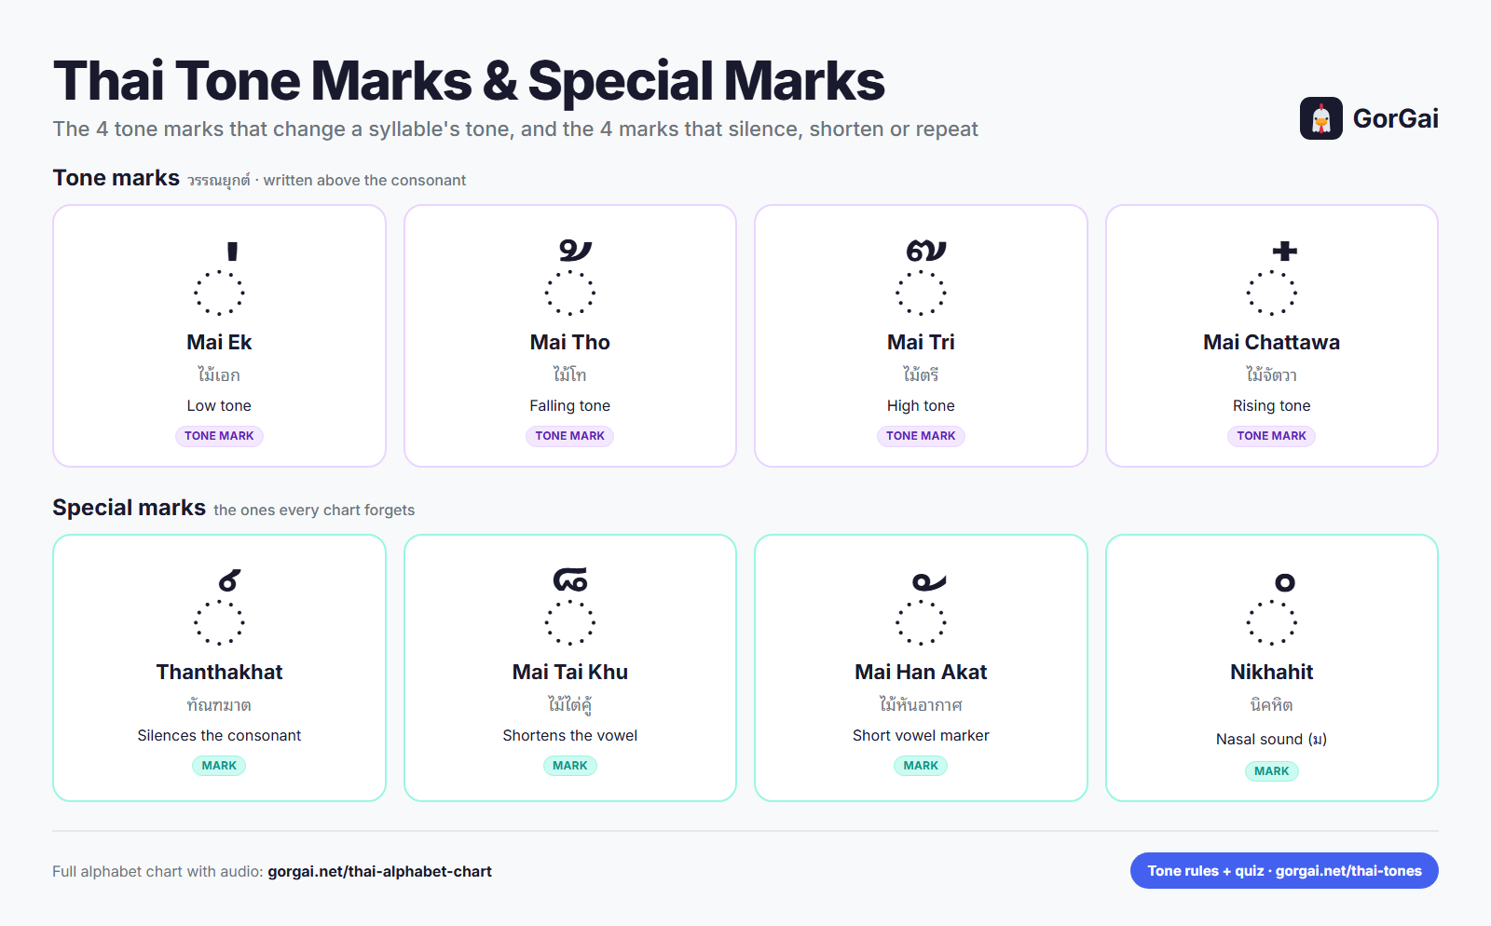Select the Mai Tri tone mark glyph
Screen dimensions: 1491x926
click(926, 250)
